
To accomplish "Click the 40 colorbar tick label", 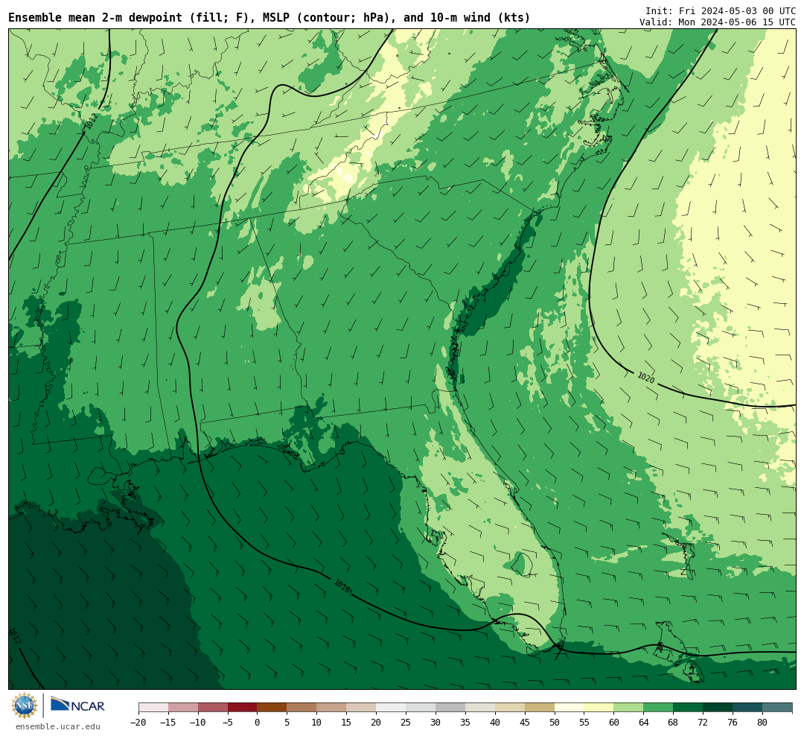I will tap(495, 723).
